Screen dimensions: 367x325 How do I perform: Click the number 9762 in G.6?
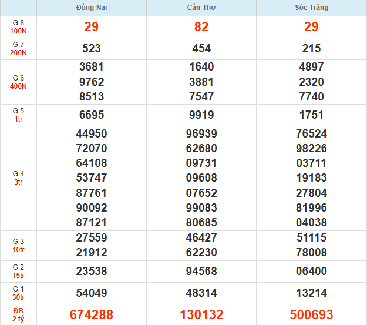click(92, 82)
